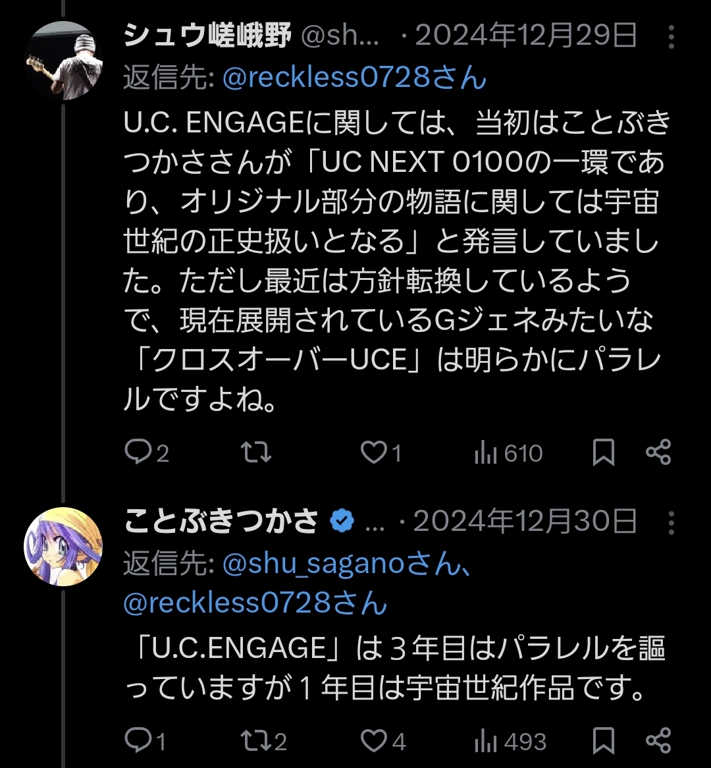Open more options for ことぶきつかさ's tweet
Viewport: 711px width, 768px height.
pos(671,523)
